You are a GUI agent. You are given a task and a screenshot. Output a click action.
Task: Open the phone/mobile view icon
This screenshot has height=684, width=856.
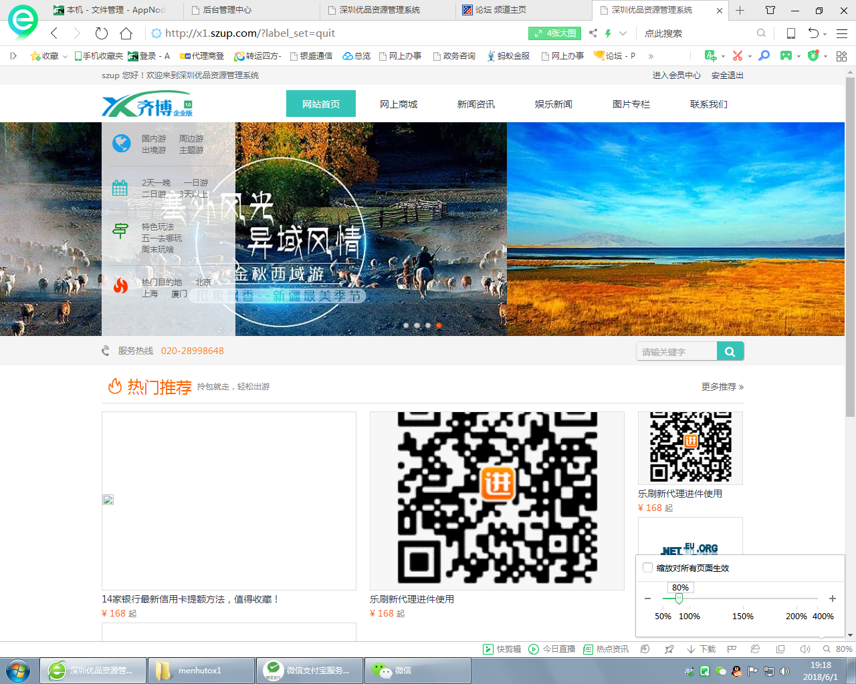pos(791,33)
